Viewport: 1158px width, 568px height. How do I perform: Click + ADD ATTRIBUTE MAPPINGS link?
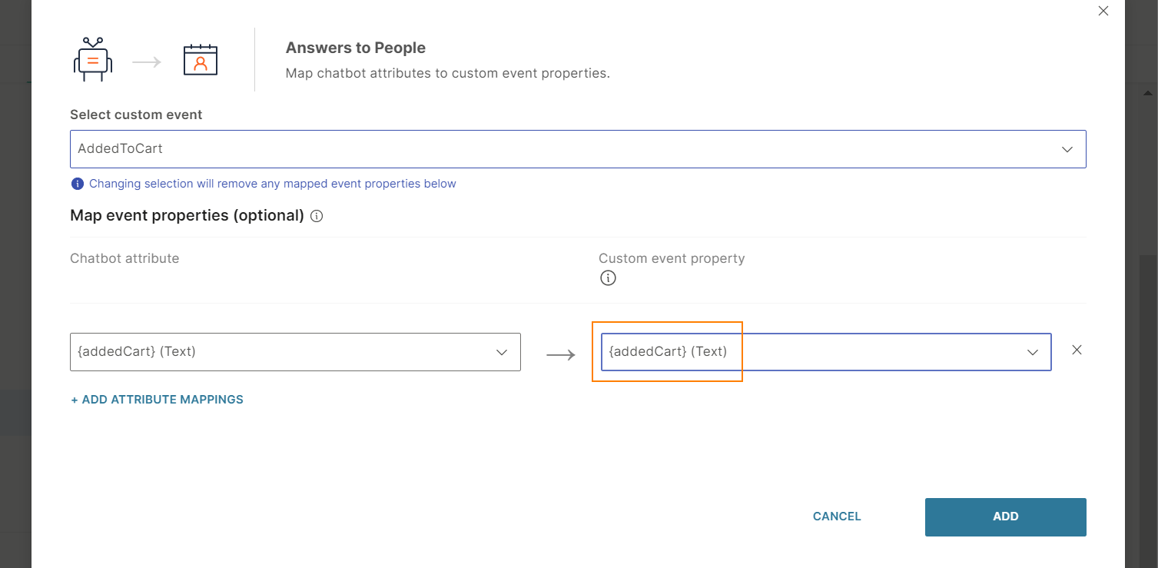[158, 400]
